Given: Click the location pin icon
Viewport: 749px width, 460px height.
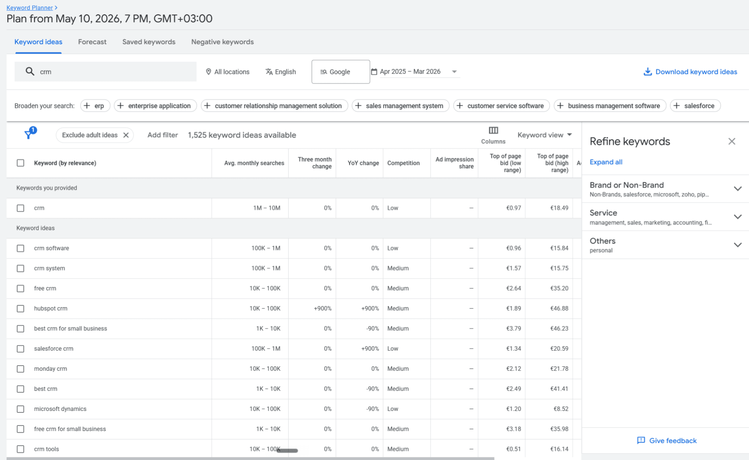Looking at the screenshot, I should pyautogui.click(x=208, y=72).
